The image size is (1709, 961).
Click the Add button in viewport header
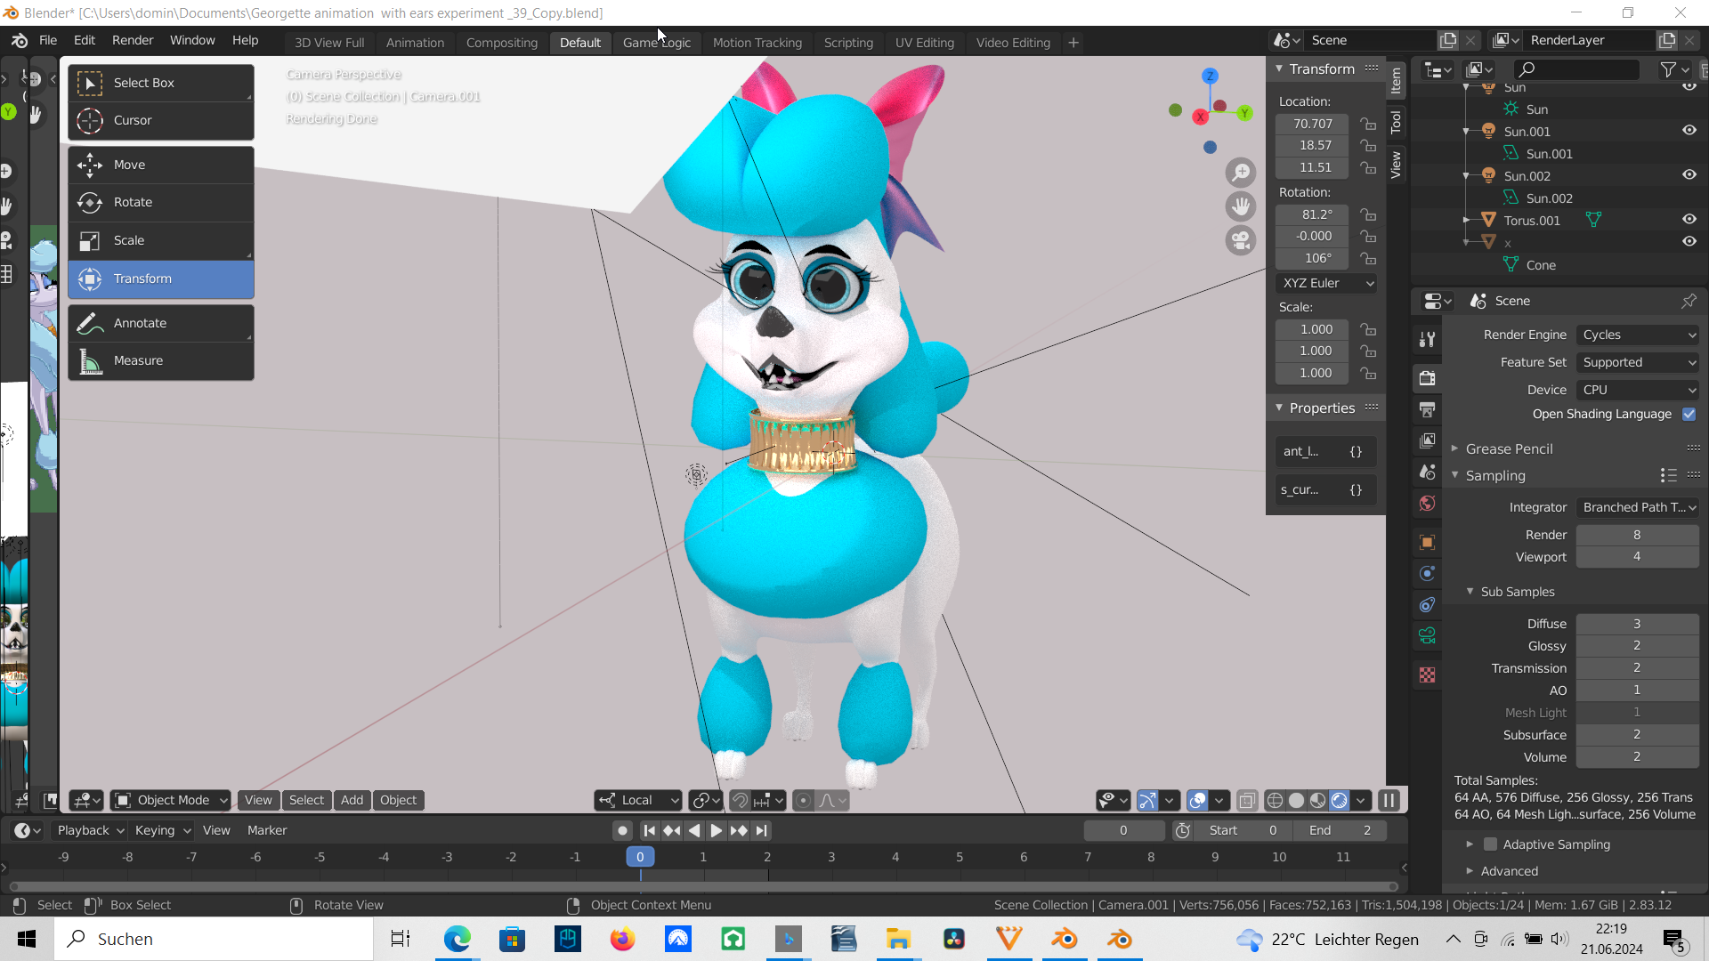click(352, 800)
